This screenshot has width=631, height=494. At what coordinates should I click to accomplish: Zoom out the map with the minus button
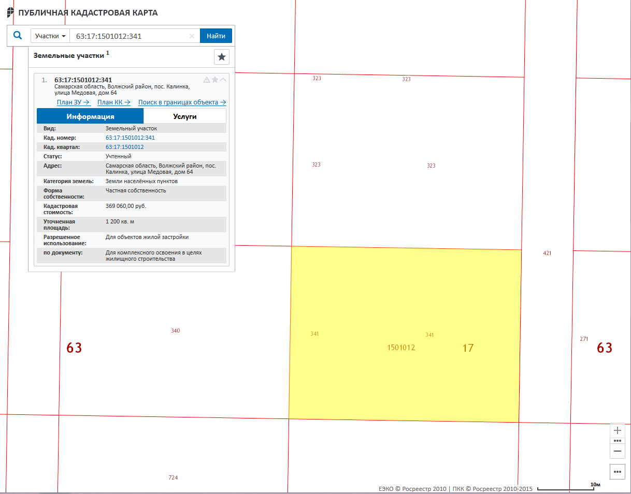[x=617, y=451]
